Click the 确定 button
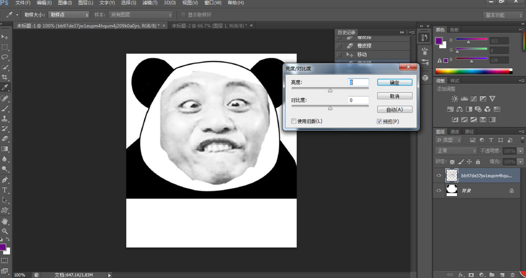This screenshot has width=526, height=278. tap(394, 83)
